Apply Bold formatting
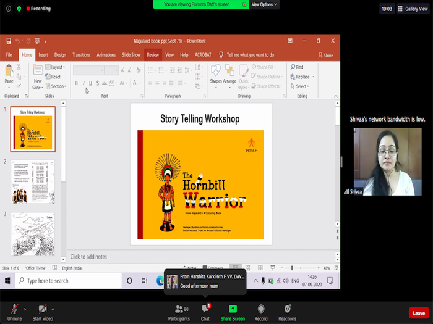 (x=77, y=83)
